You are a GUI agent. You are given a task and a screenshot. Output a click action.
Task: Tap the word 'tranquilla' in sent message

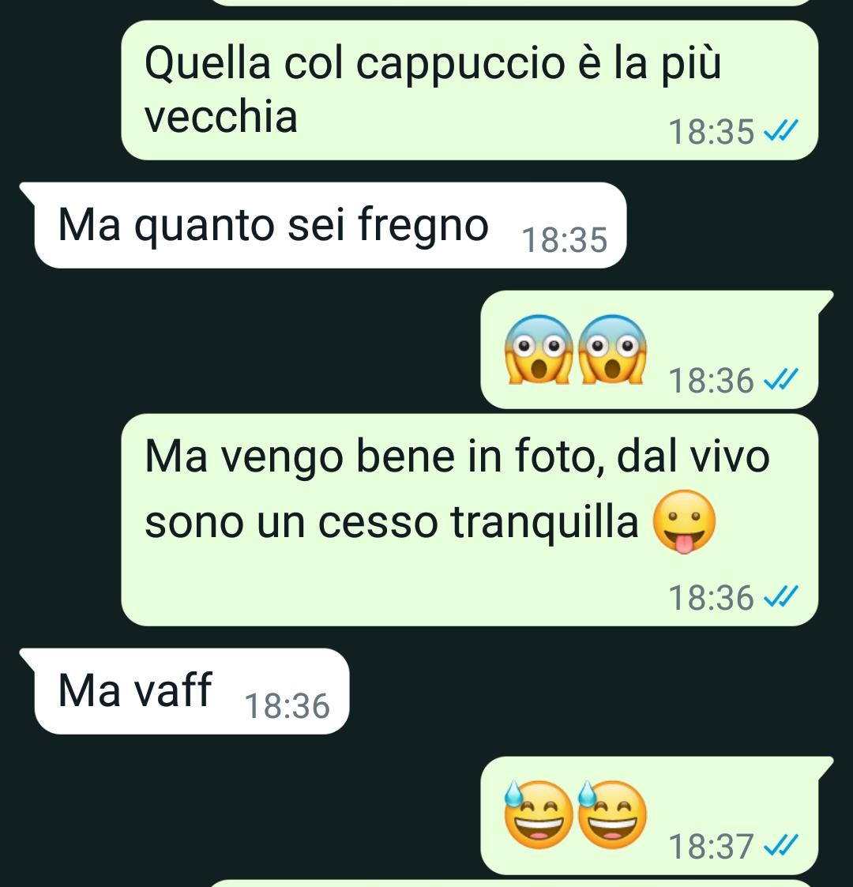pos(545,521)
